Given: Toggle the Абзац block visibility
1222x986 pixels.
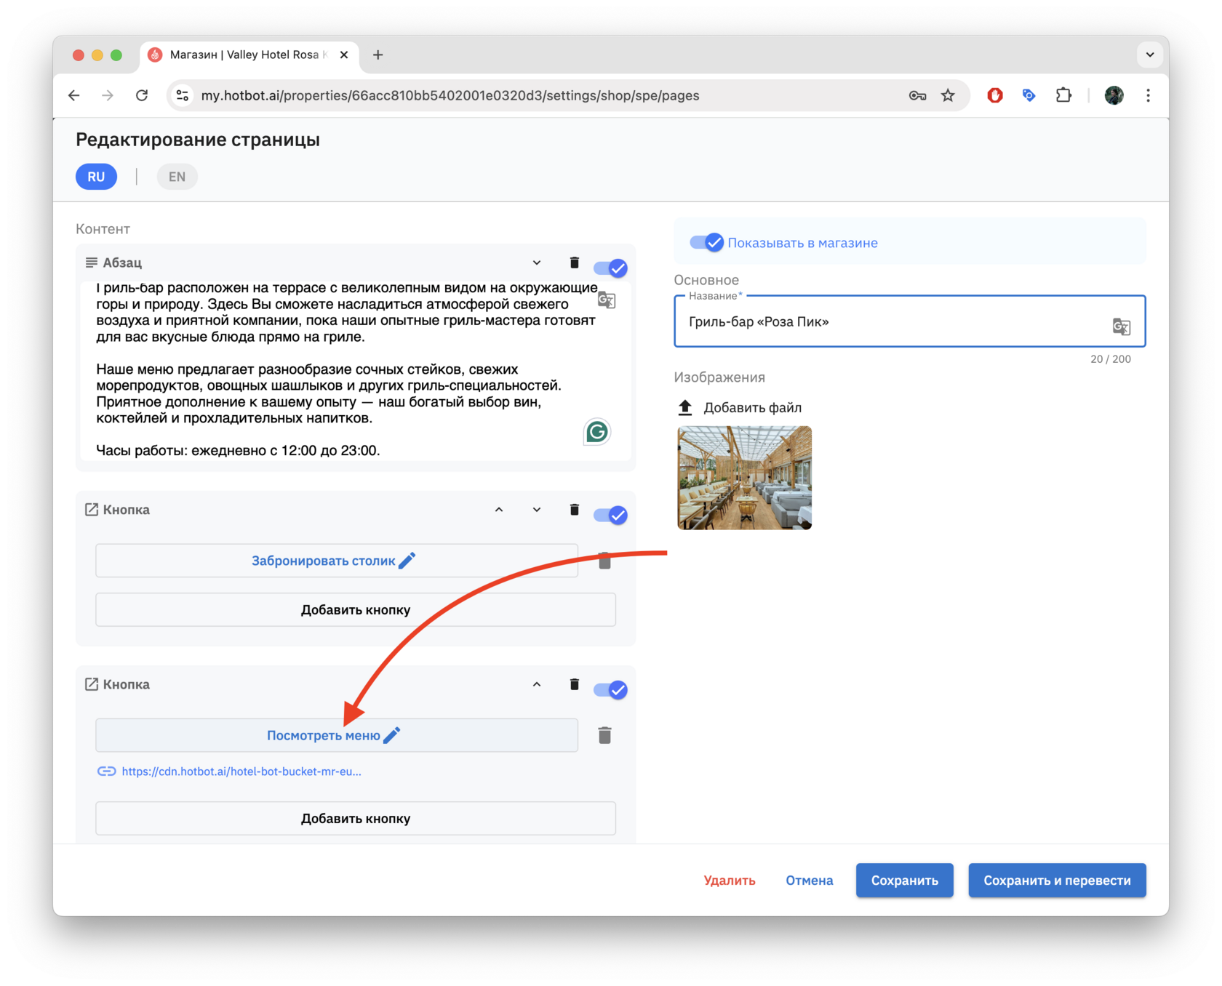Looking at the screenshot, I should click(x=610, y=268).
